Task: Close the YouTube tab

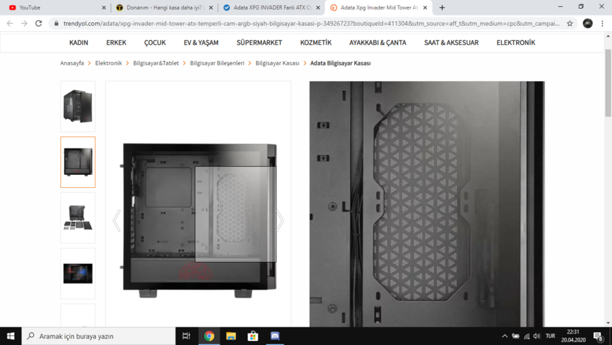Action: click(104, 7)
